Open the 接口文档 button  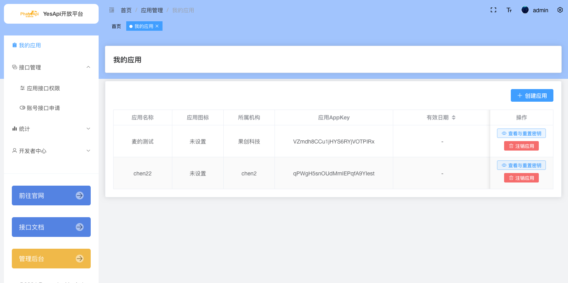[51, 227]
